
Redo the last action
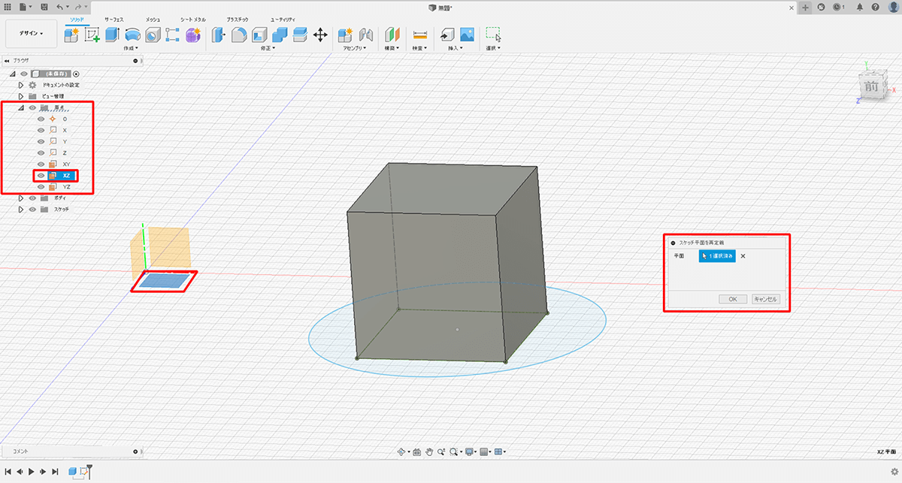pyautogui.click(x=78, y=7)
